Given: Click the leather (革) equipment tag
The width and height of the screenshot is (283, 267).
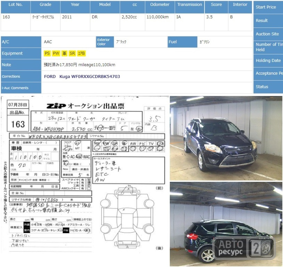Looking at the screenshot, I should point(65,53).
